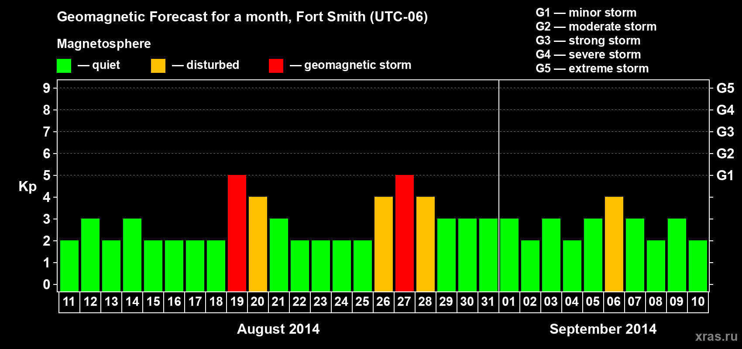This screenshot has height=349, width=742.
Task: Click date label 11 on axis
Action: (x=69, y=301)
